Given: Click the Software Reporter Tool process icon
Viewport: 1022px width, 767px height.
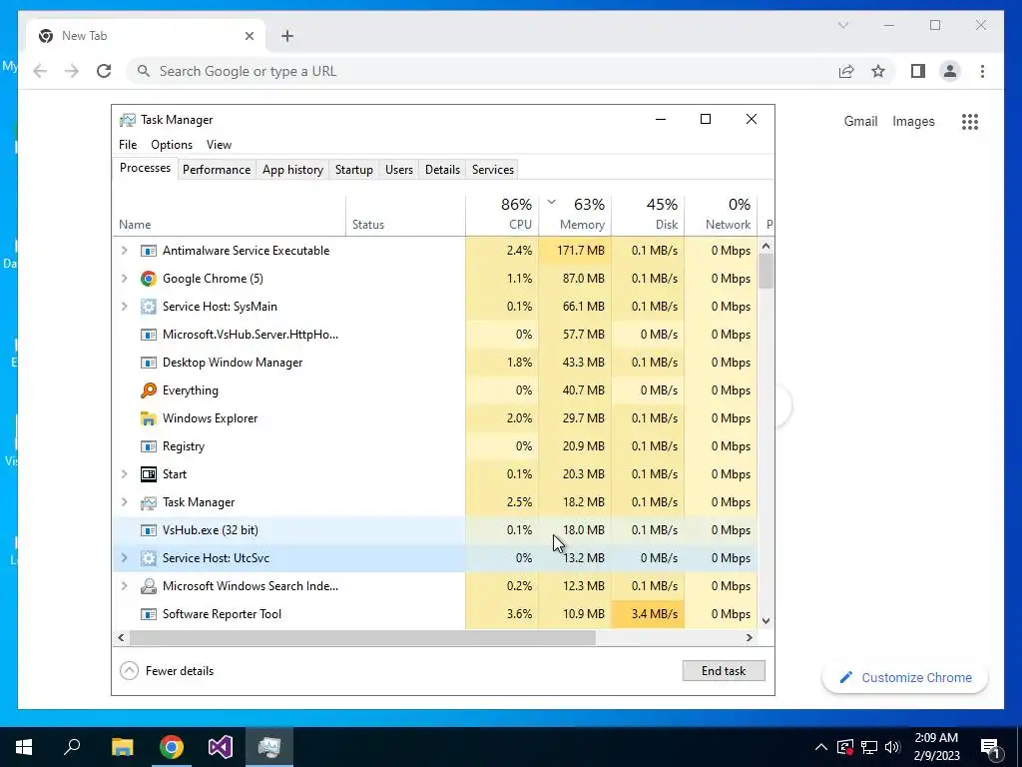Looking at the screenshot, I should coord(149,614).
